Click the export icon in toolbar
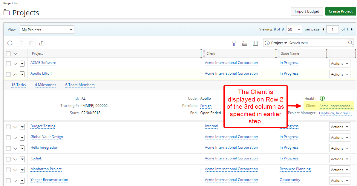Image resolution: width=357 pixels, height=186 pixels. coord(42,43)
